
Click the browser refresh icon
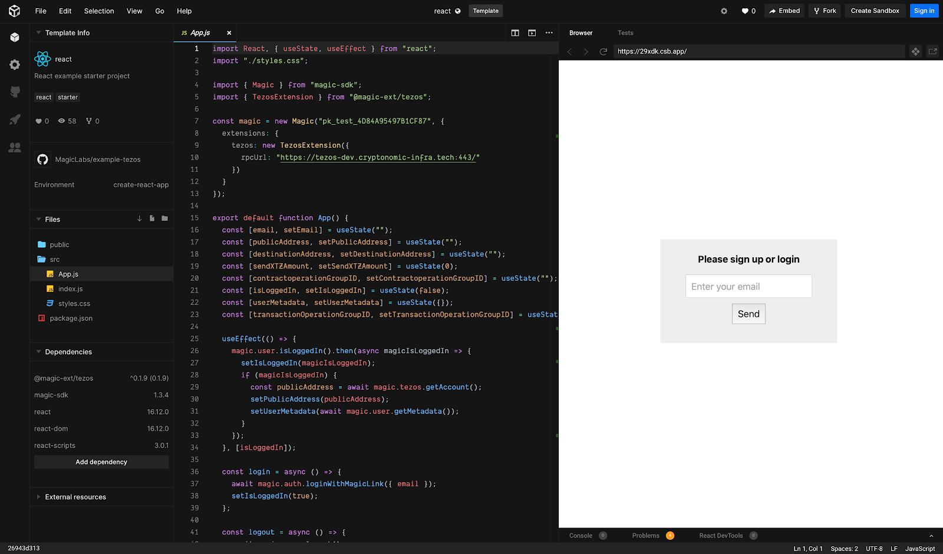(603, 51)
